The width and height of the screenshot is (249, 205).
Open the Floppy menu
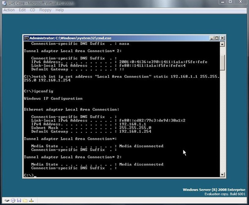[x=44, y=10]
